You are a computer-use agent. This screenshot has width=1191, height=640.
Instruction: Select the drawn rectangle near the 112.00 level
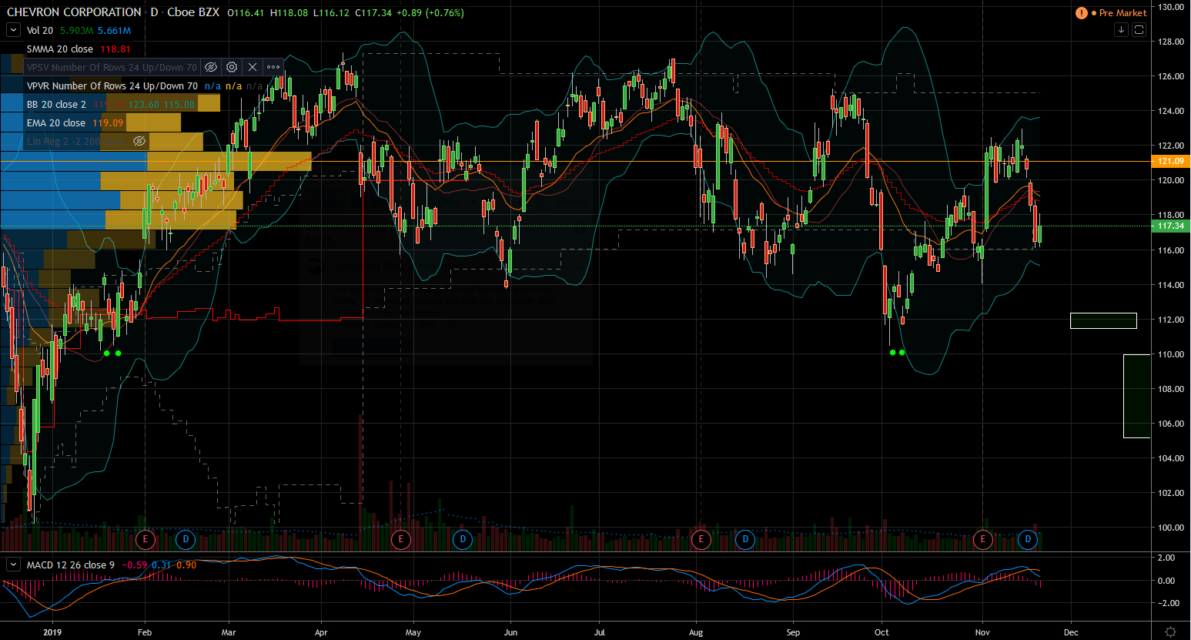tap(1103, 320)
